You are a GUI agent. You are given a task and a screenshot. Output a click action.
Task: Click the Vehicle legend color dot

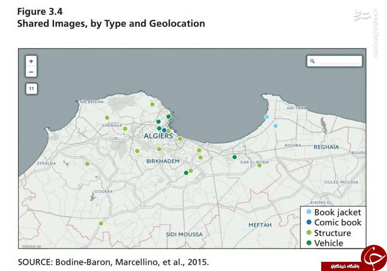click(x=309, y=243)
